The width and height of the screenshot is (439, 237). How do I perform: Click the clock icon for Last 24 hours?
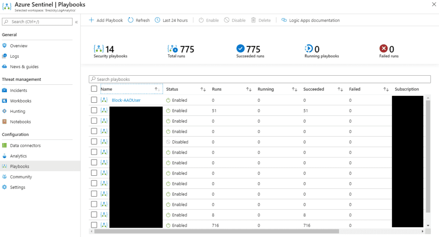pos(158,20)
